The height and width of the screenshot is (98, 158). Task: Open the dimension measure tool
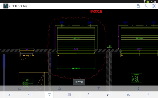pyautogui.click(x=29, y=95)
